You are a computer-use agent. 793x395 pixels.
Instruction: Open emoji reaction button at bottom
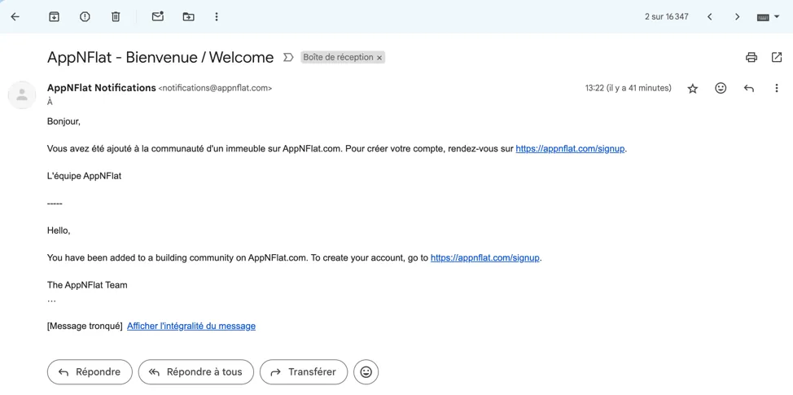coord(366,372)
